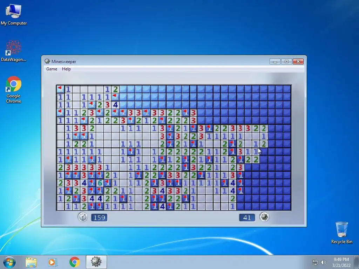The width and height of the screenshot is (359, 269).
Task: Click the Show desktop button
Action: pyautogui.click(x=357, y=262)
